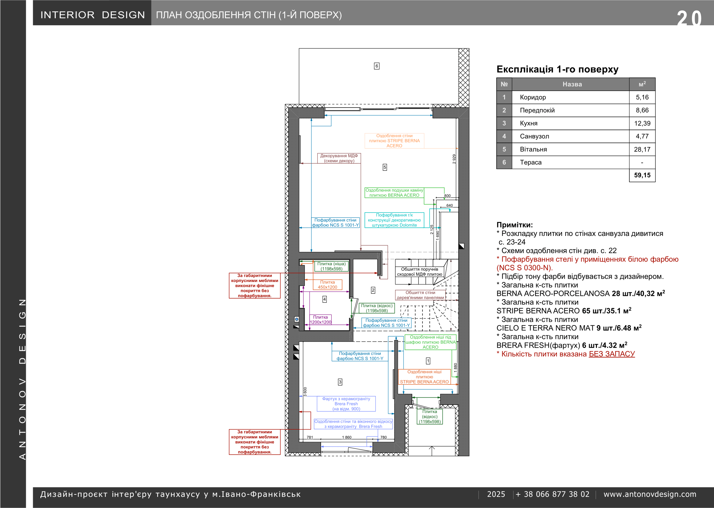Click the footer phone number '+ 38 066 877 38 02'

(x=553, y=494)
